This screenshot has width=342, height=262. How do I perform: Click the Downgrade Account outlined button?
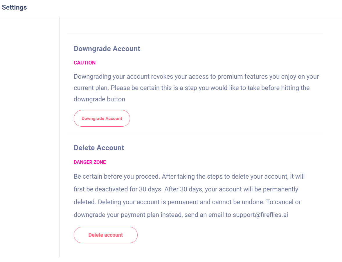102,119
